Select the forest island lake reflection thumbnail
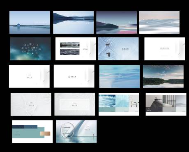The image size is (189, 152). (163, 76)
